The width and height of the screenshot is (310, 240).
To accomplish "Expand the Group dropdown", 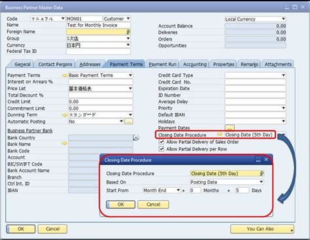I will tap(128, 39).
